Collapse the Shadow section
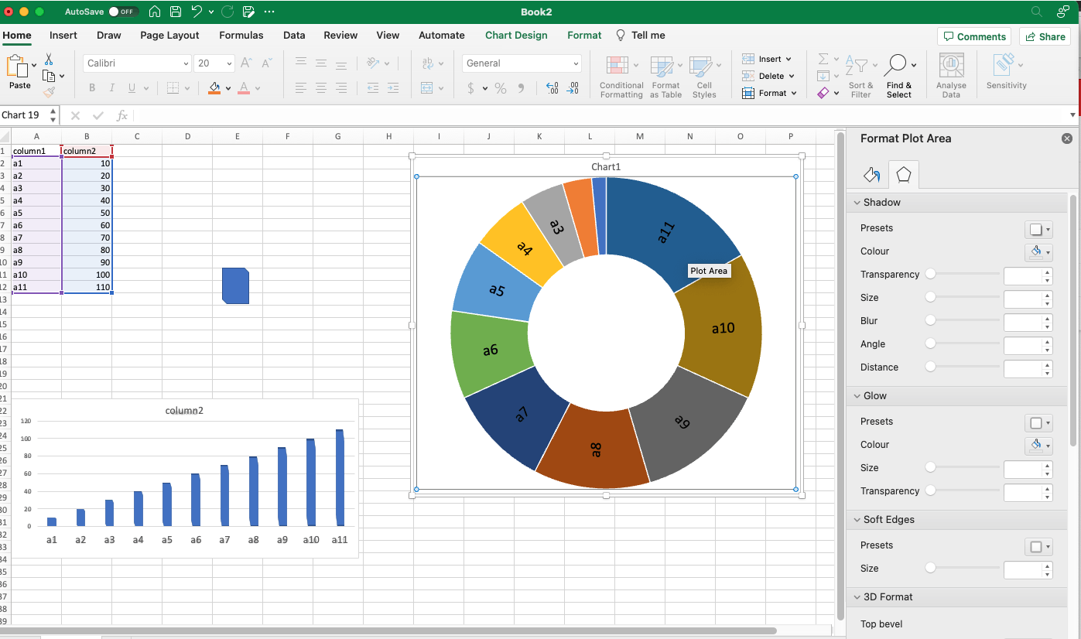The width and height of the screenshot is (1081, 639). 857,203
